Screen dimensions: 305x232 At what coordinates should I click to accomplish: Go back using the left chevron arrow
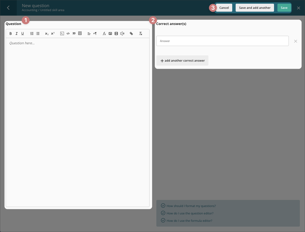8,8
